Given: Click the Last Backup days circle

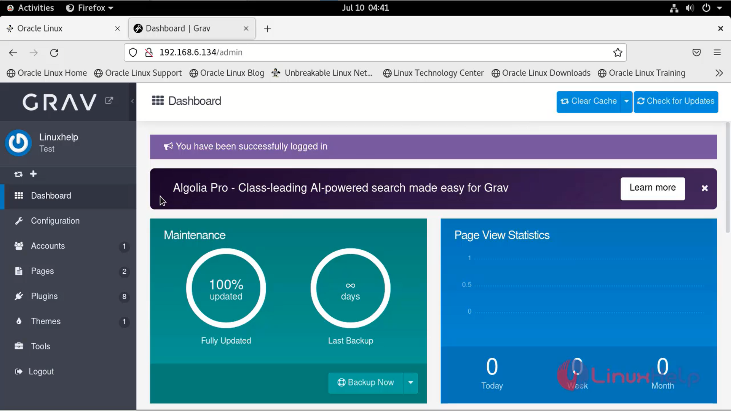Looking at the screenshot, I should (350, 288).
